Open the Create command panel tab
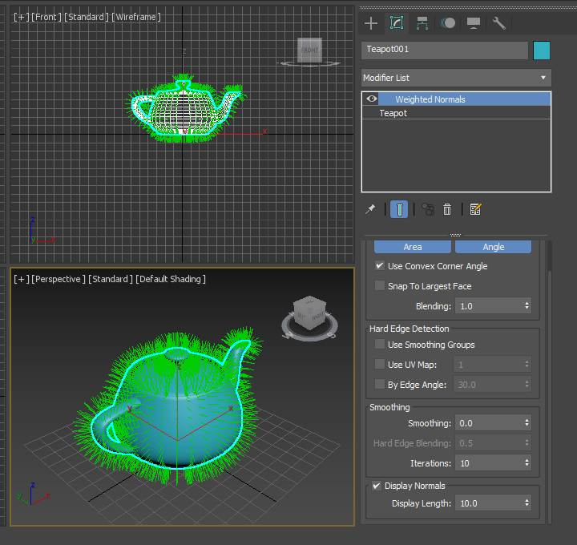This screenshot has width=577, height=545. (370, 23)
